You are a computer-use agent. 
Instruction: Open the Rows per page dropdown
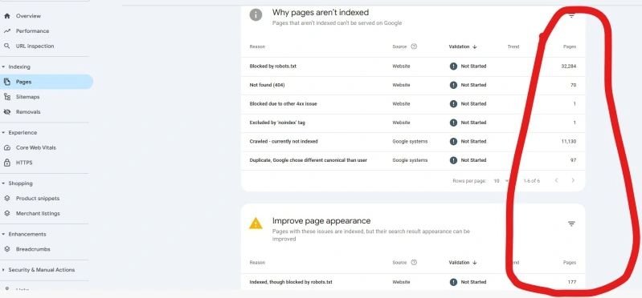click(501, 180)
